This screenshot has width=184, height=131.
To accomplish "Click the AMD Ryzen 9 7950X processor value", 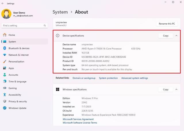I will point(101,49).
